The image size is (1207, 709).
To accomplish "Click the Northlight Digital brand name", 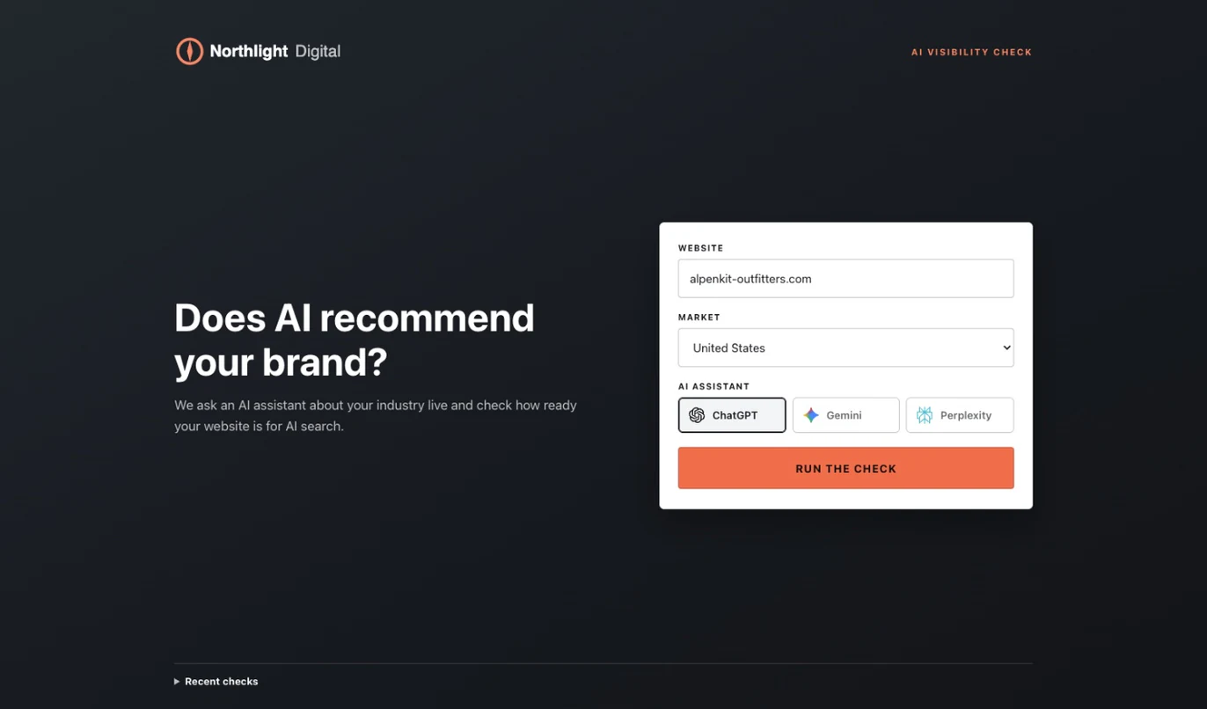I will pyautogui.click(x=275, y=52).
